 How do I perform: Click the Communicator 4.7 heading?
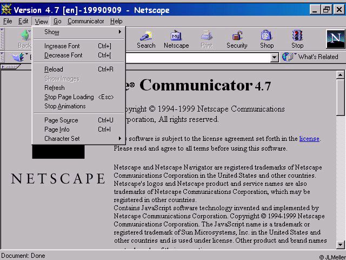pyautogui.click(x=205, y=86)
